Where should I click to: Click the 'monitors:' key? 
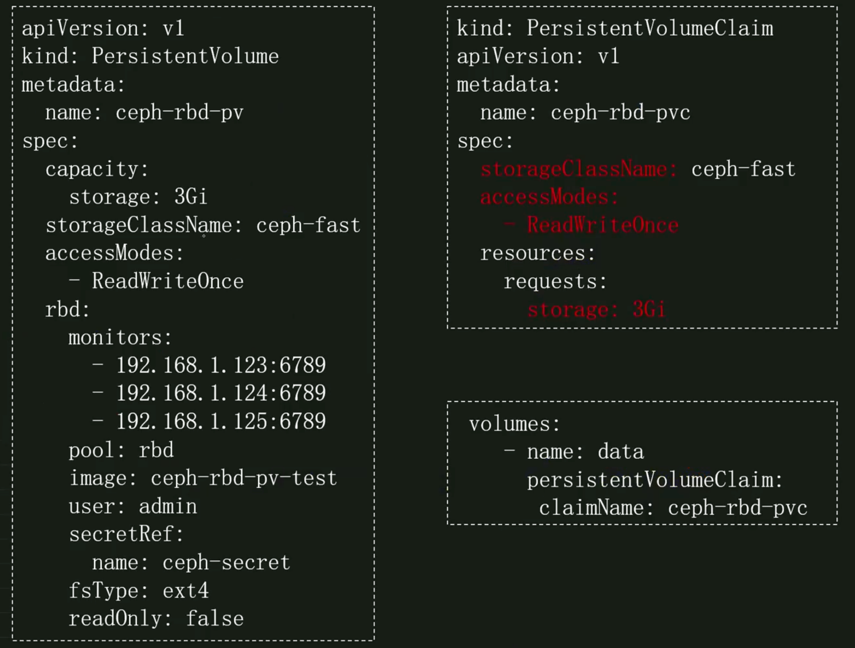coord(120,338)
